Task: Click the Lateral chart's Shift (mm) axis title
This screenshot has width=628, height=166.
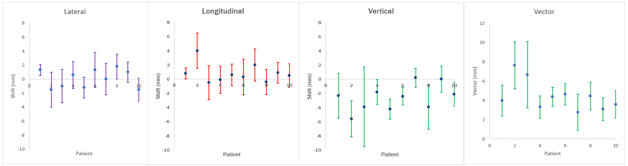Action: (13, 87)
